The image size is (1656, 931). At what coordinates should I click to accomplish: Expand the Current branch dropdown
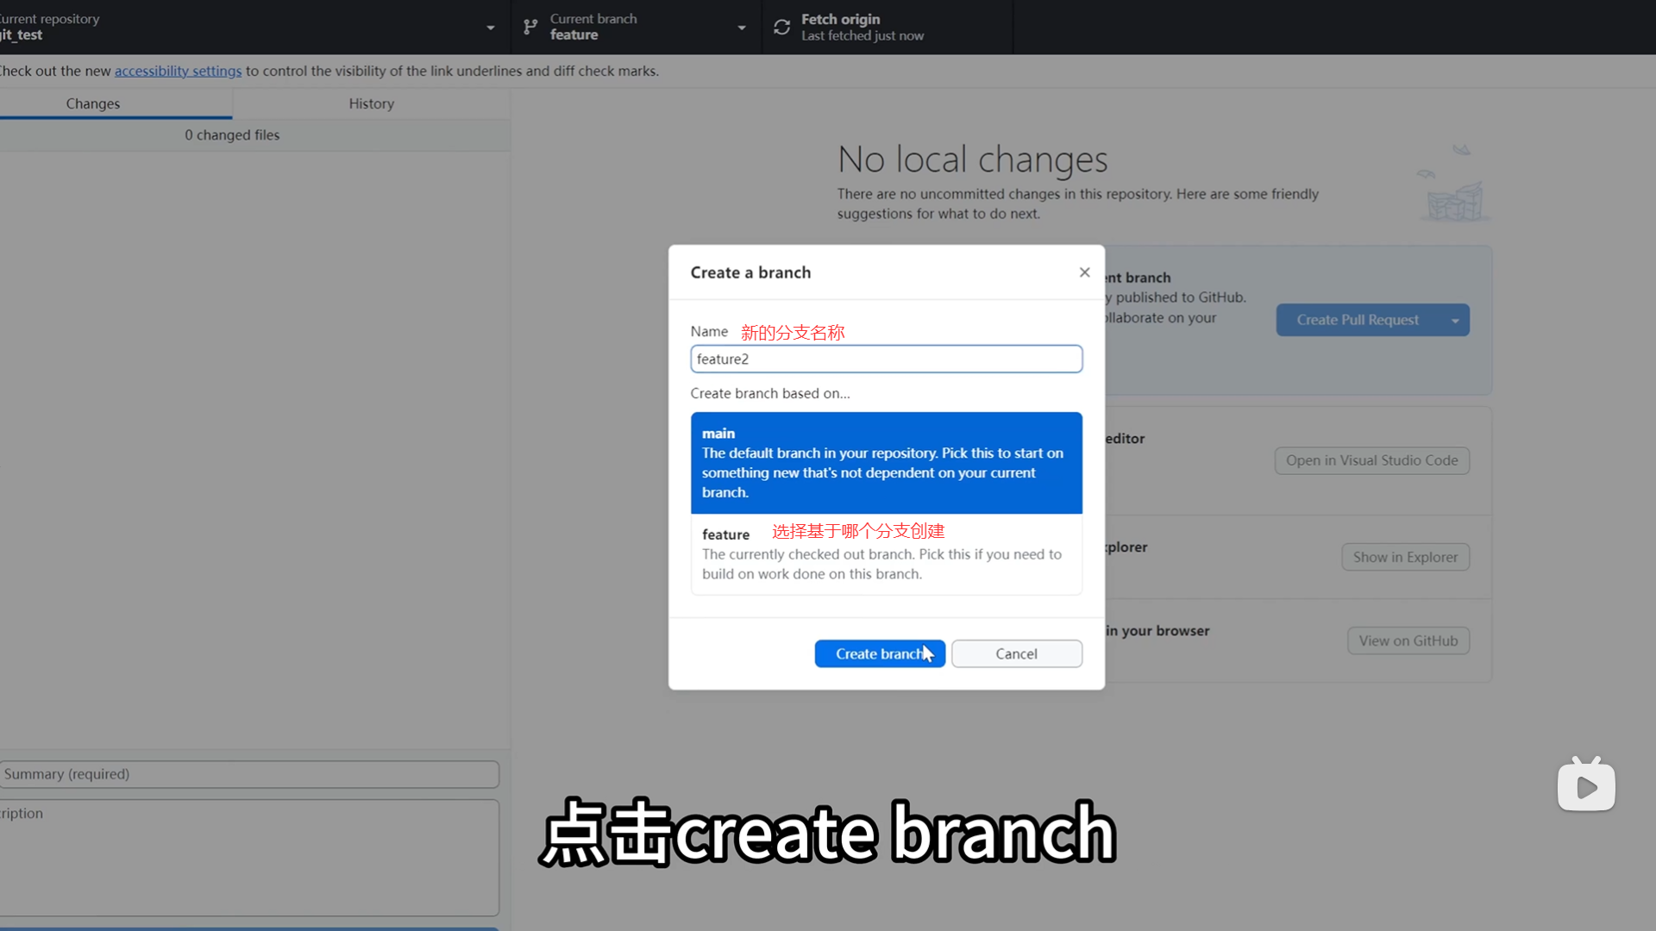tap(741, 28)
